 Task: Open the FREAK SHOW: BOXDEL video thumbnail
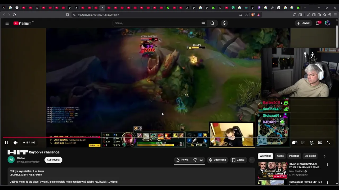pyautogui.click(x=272, y=170)
